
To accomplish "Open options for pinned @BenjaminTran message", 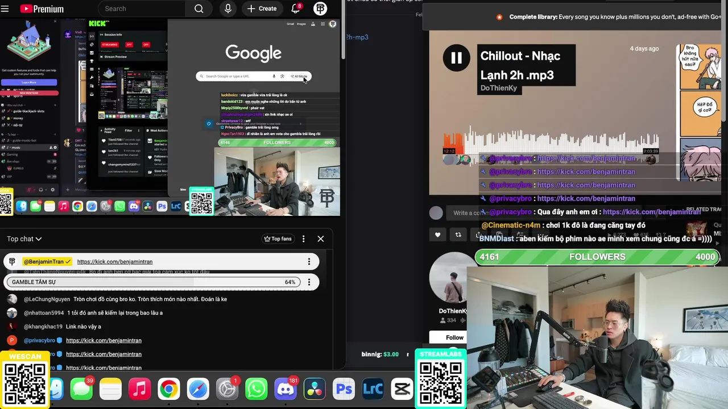I will [309, 262].
